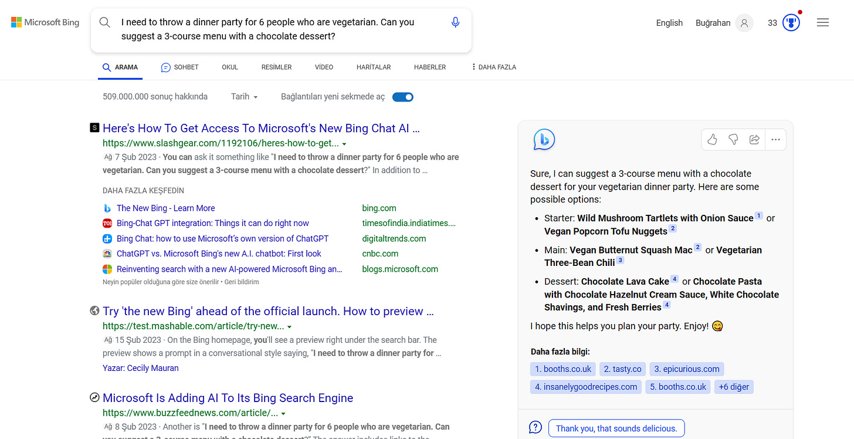Open the Rewards trophy icon
854x439 pixels.
coord(791,23)
